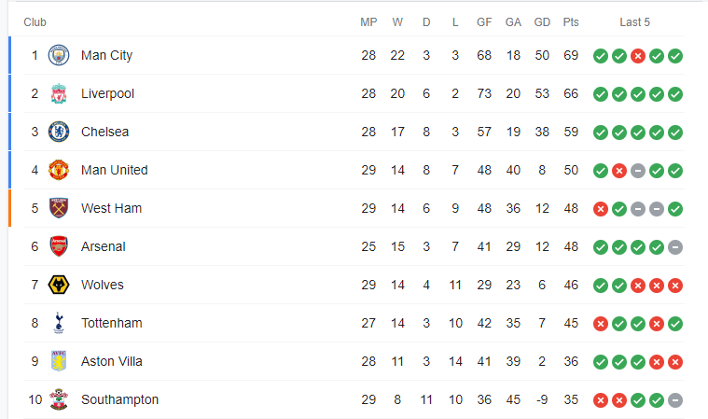Click the Pts column header
Image resolution: width=708 pixels, height=419 pixels.
click(571, 22)
